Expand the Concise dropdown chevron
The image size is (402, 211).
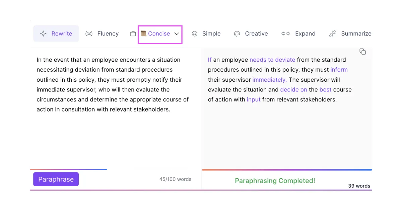(177, 34)
